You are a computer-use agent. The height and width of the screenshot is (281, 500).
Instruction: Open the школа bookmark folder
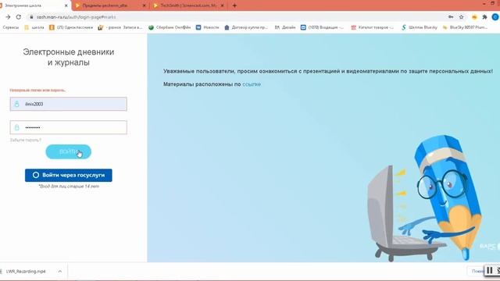pos(34,27)
